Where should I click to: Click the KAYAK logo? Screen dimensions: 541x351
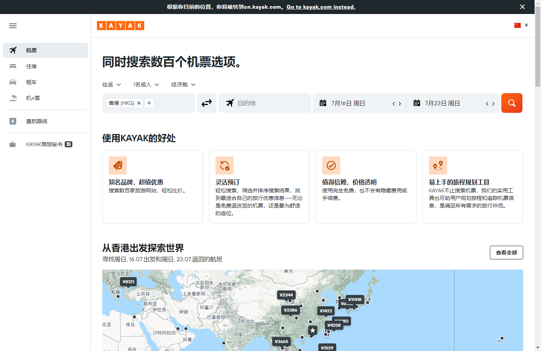coord(120,25)
